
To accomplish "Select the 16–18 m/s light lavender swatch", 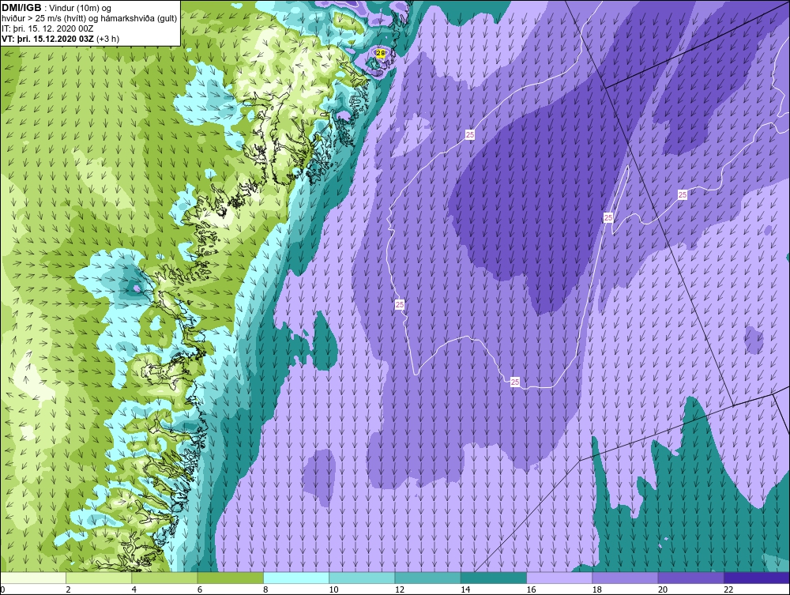I will pos(559,578).
